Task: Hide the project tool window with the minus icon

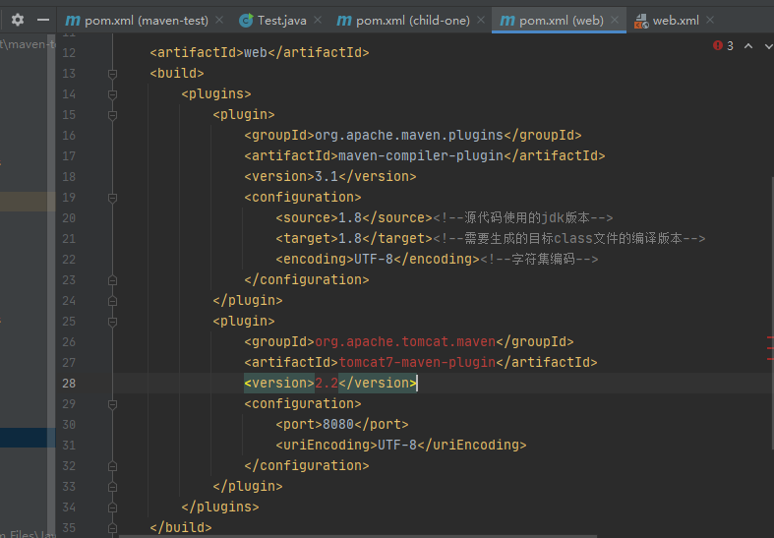Action: coord(42,20)
